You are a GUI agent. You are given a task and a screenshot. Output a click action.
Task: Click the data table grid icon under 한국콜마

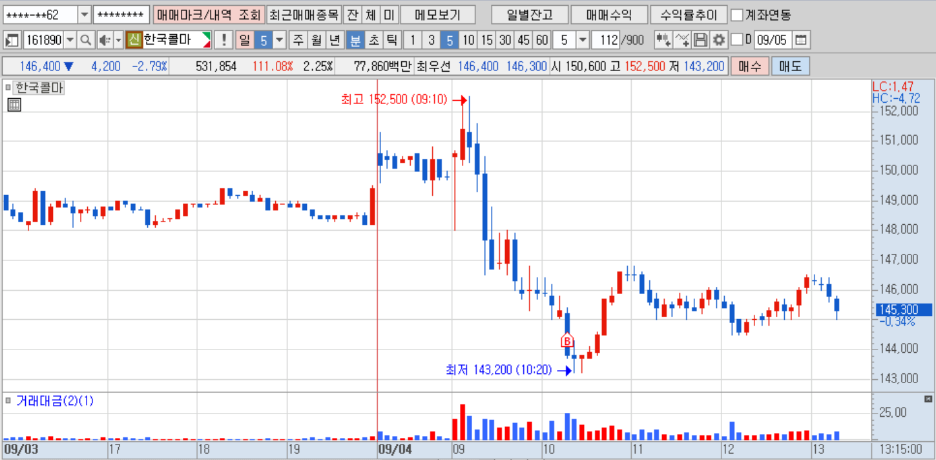14,105
